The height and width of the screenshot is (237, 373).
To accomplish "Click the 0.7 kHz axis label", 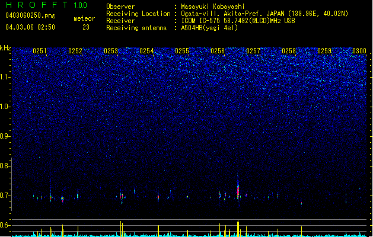I will pyautogui.click(x=5, y=196).
